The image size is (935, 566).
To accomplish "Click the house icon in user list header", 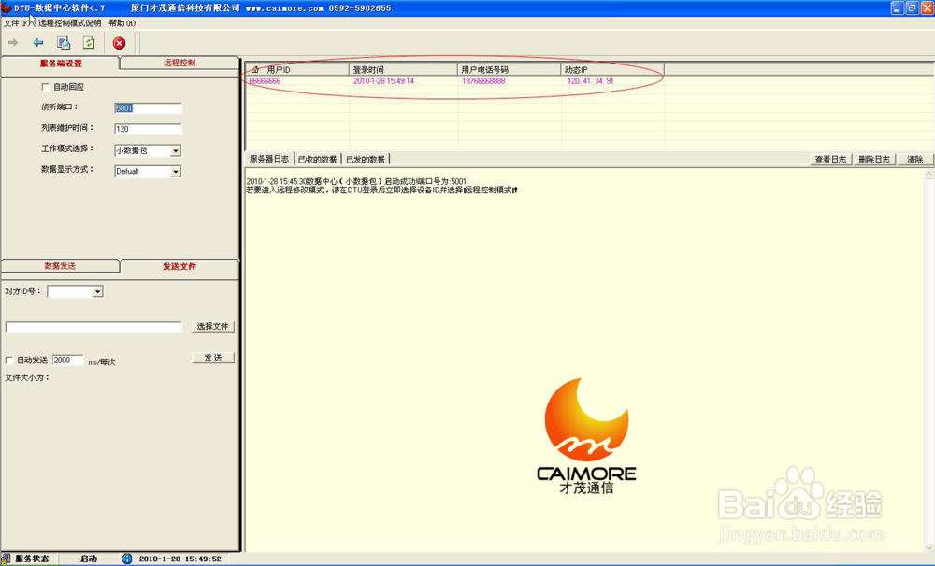I will tap(256, 70).
